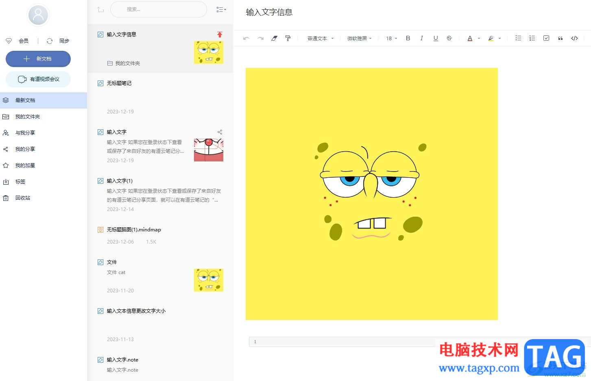591x381 pixels.
Task: Click the share icon on 输入文字 note
Action: point(220,132)
